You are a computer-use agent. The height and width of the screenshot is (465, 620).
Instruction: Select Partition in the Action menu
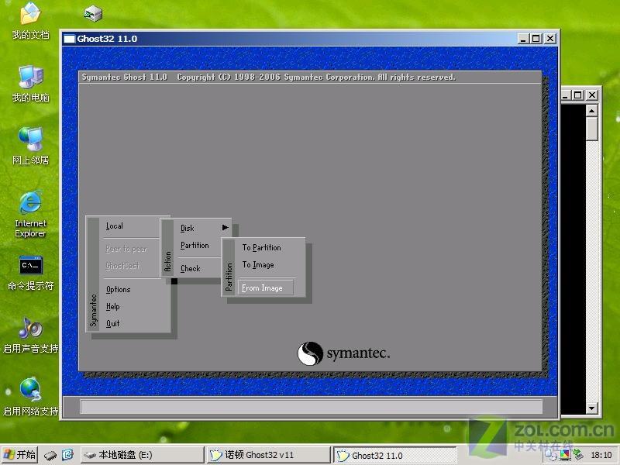(x=195, y=246)
